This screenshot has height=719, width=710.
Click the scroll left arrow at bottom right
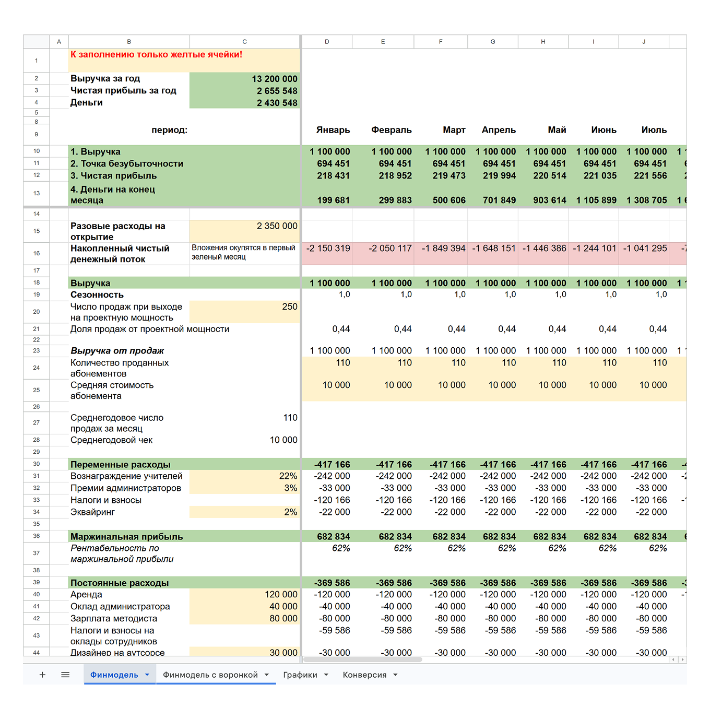[x=673, y=659]
